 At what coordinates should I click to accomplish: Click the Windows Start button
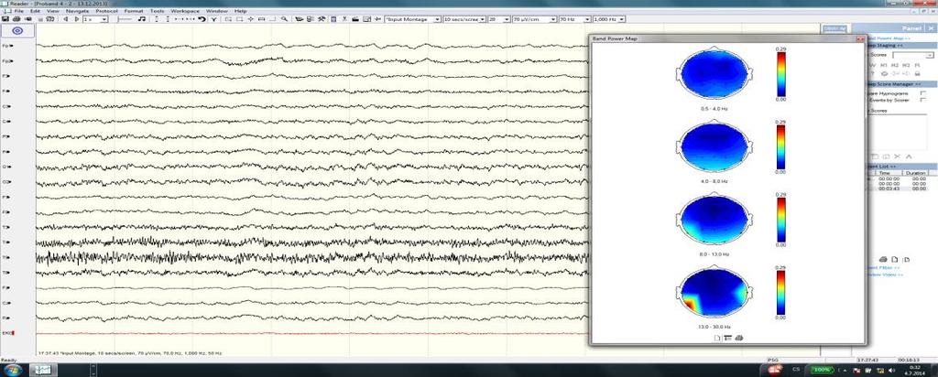pos(13,371)
